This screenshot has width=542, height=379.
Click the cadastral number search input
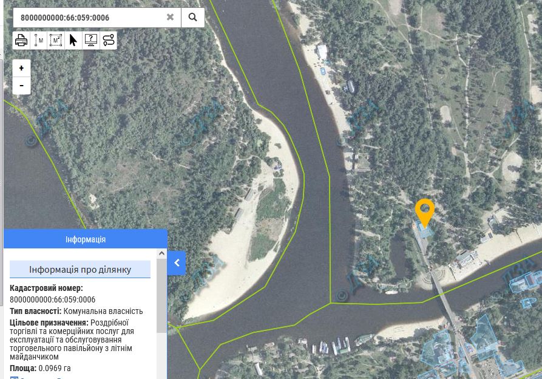pyautogui.click(x=88, y=17)
